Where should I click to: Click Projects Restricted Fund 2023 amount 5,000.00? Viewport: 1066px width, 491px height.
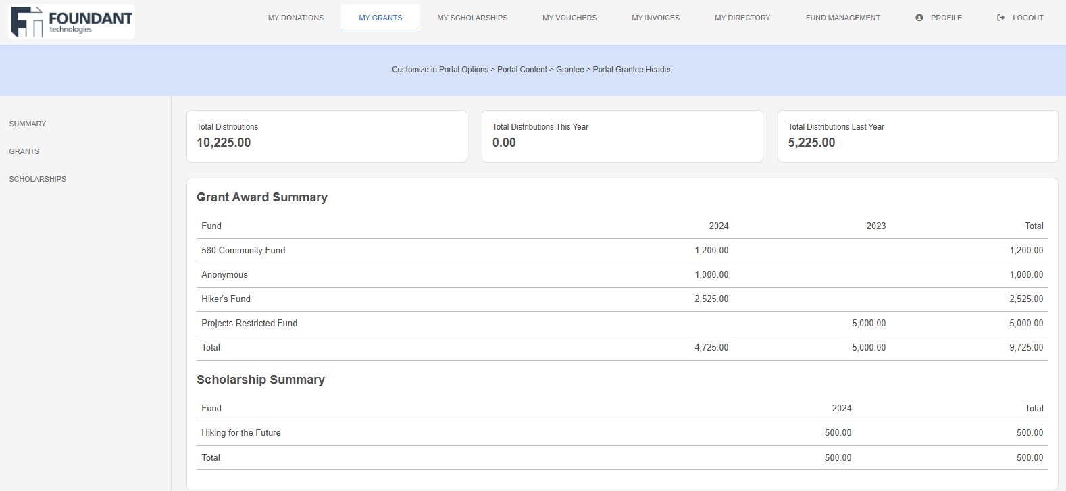869,323
